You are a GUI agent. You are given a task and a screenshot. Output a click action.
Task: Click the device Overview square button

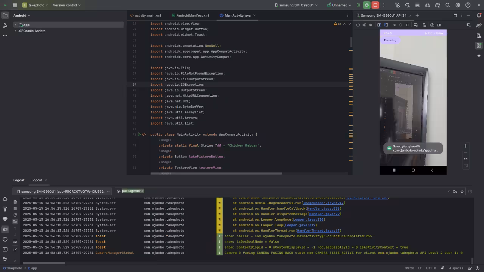point(407,25)
